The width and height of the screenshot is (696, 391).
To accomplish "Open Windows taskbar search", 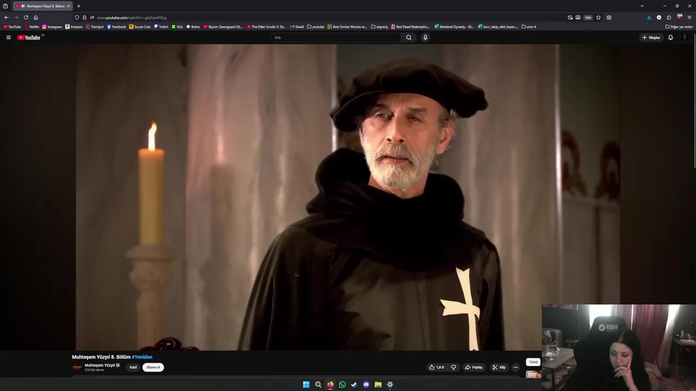I will [x=318, y=384].
